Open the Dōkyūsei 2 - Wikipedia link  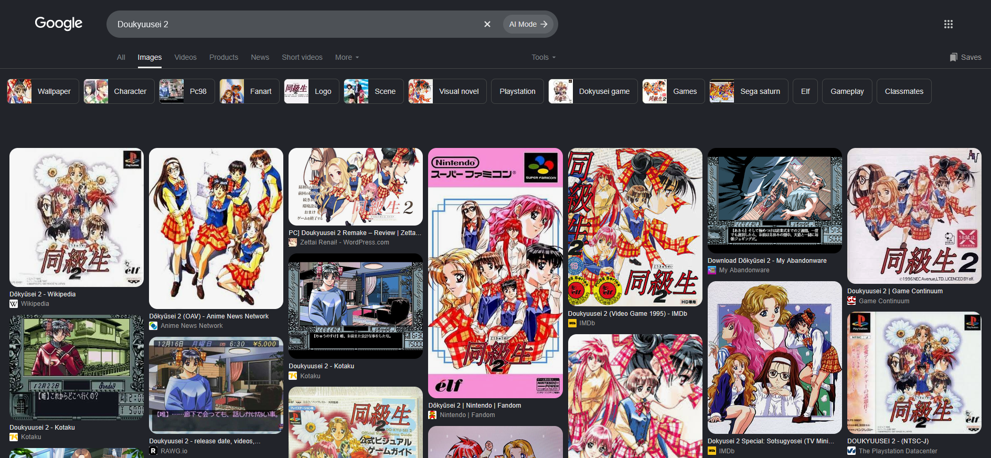point(42,294)
